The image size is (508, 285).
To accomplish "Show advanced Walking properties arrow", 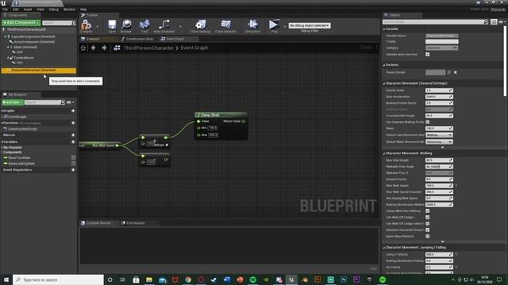I will pyautogui.click(x=443, y=241).
